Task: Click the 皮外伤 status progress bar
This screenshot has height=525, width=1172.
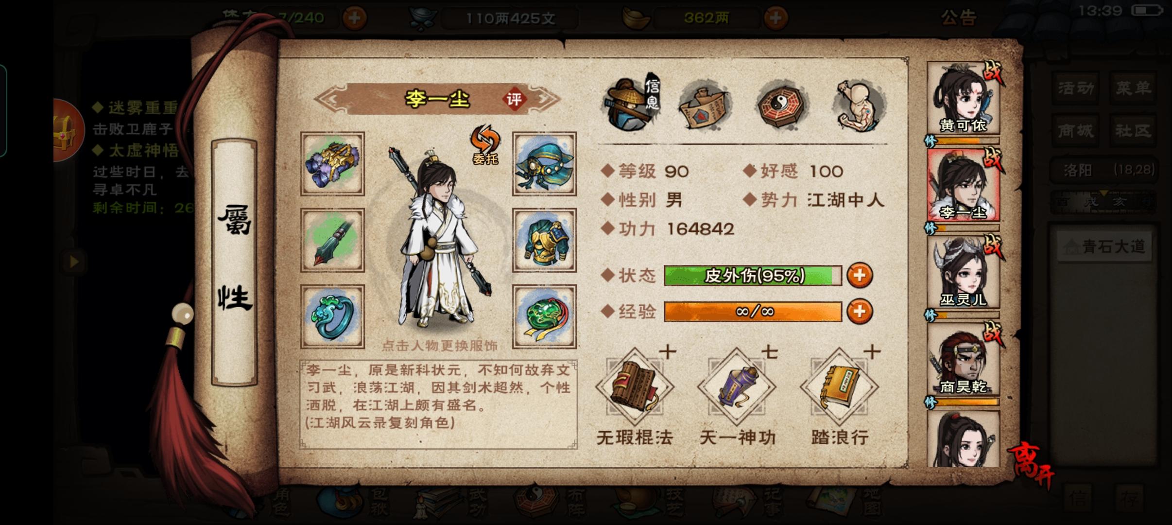Action: pos(753,276)
